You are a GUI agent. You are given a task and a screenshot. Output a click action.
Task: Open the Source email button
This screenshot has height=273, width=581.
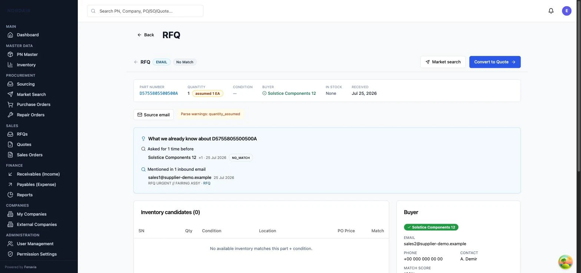(x=153, y=115)
